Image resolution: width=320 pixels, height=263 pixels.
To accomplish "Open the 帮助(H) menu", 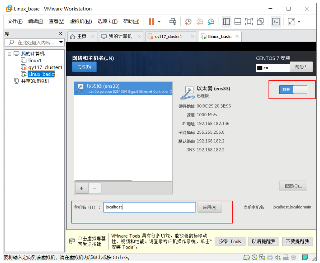I will (x=131, y=21).
